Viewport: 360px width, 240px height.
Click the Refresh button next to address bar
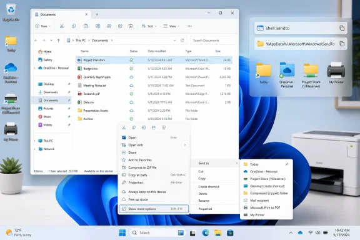pos(182,41)
